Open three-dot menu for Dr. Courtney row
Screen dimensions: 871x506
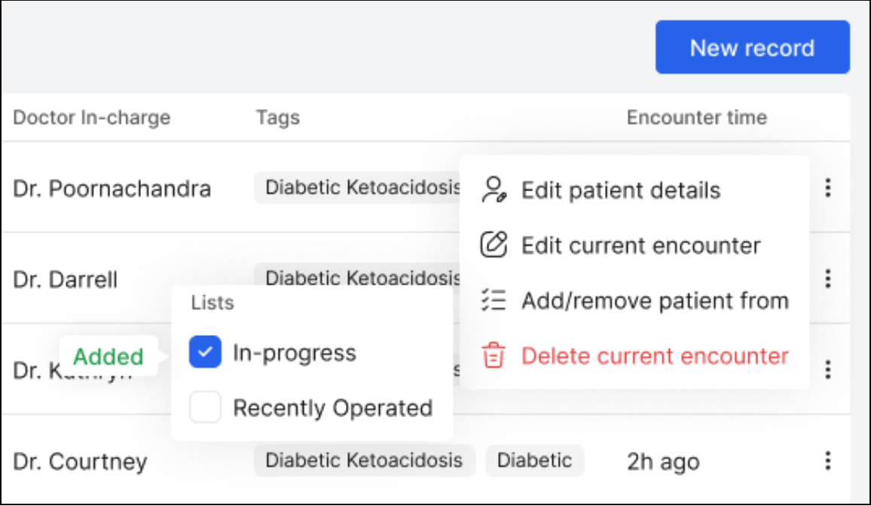click(x=827, y=460)
